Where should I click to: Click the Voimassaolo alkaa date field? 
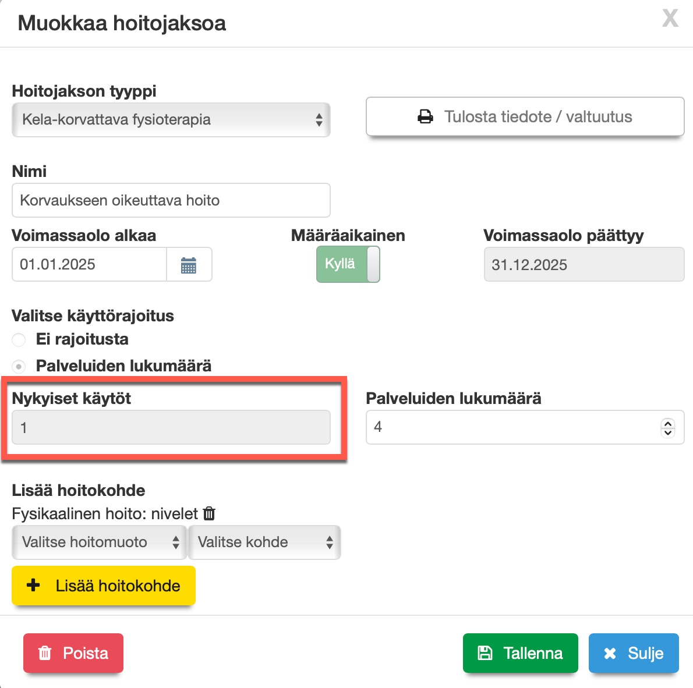coord(89,265)
